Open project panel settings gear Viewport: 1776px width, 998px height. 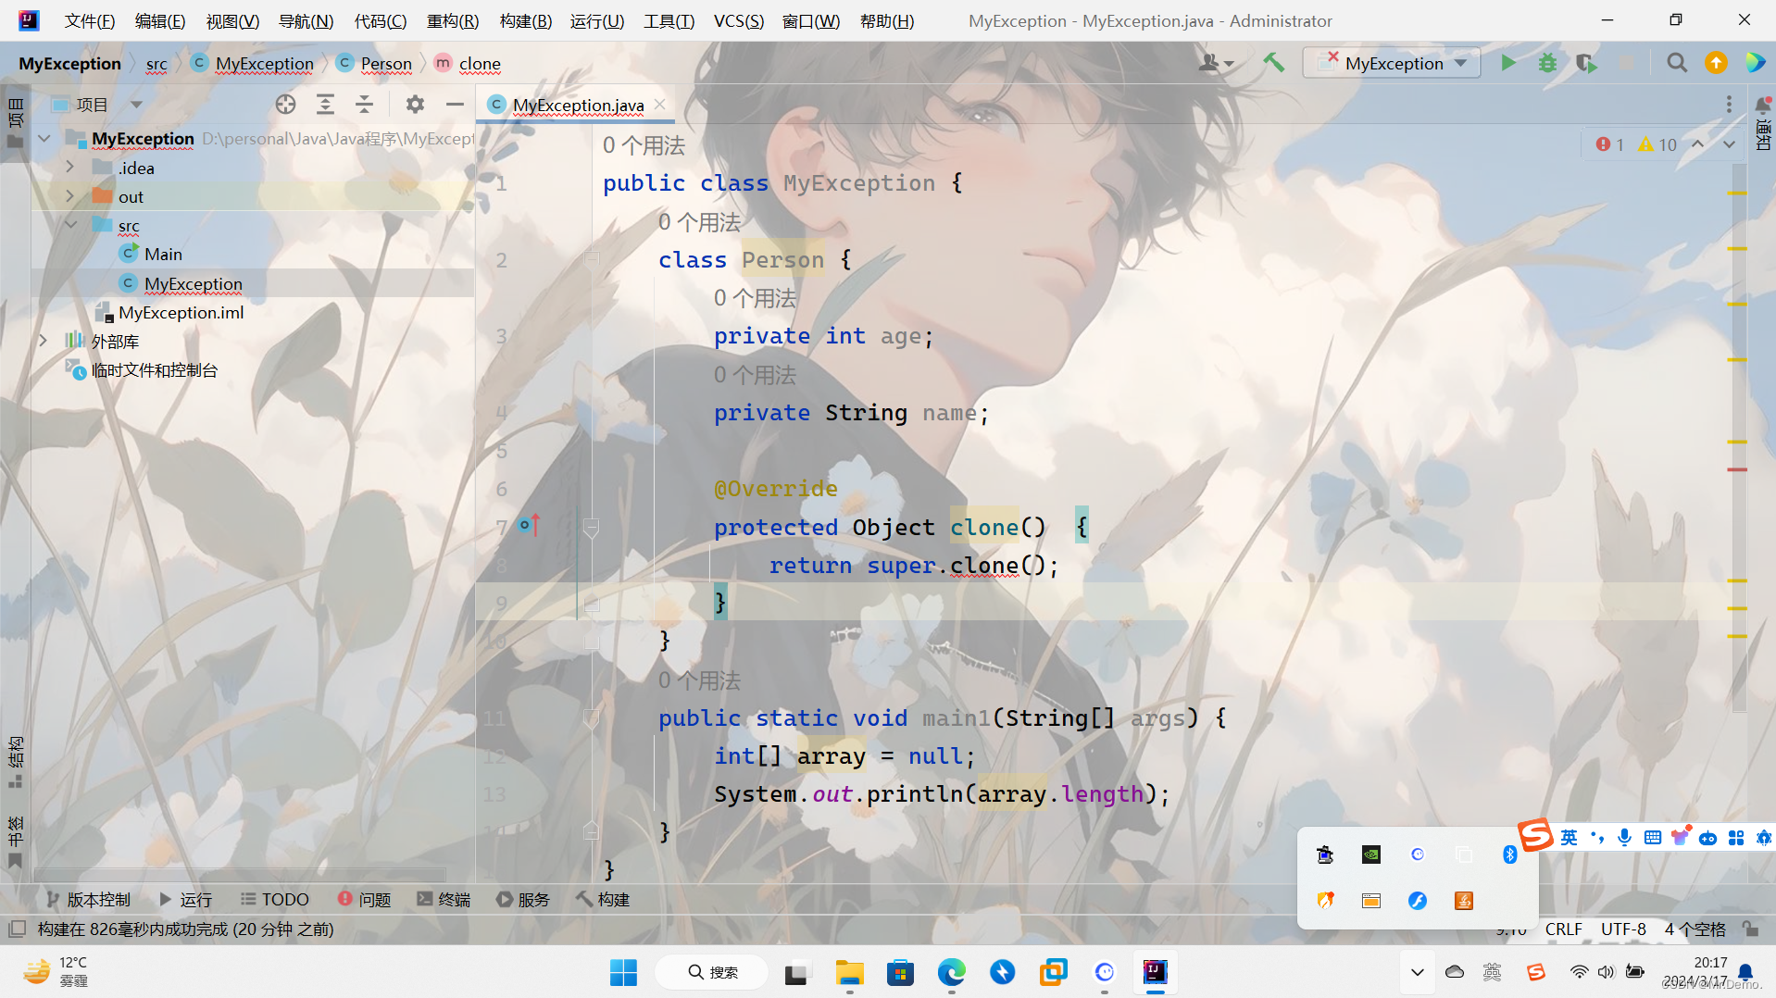[415, 105]
